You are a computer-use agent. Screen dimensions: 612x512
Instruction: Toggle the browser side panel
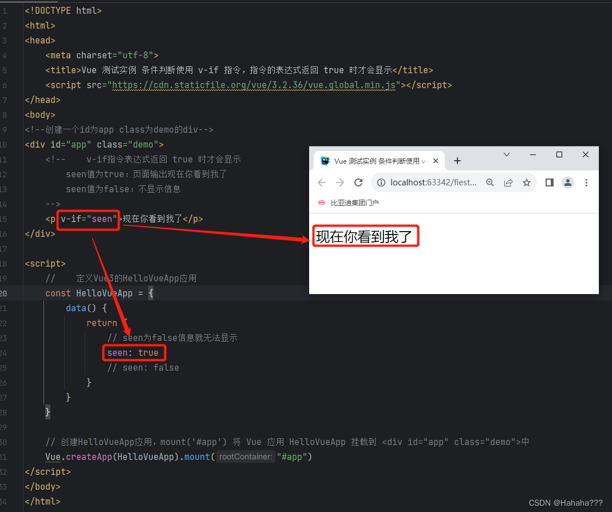coord(550,182)
